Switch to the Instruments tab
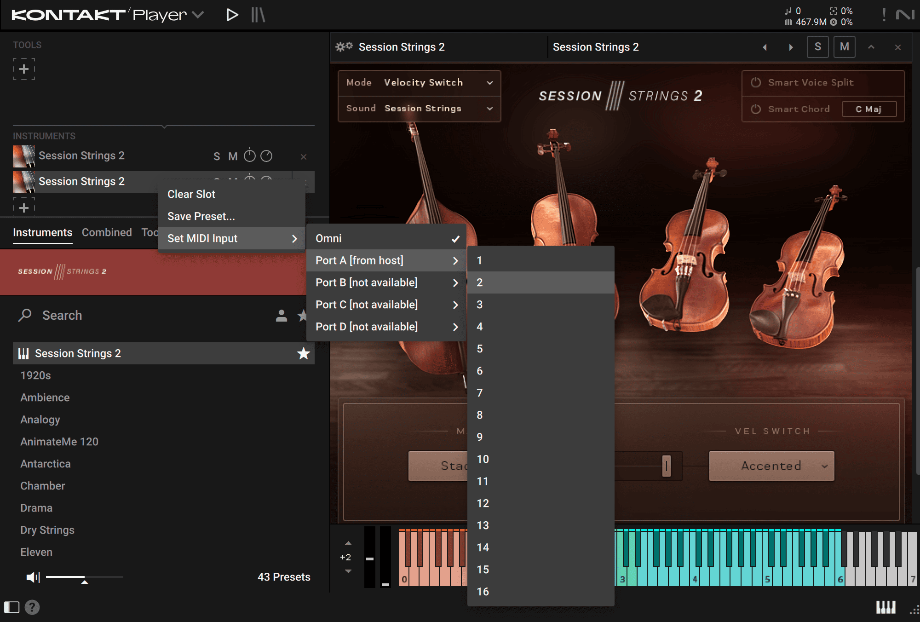The width and height of the screenshot is (920, 622). 42,232
